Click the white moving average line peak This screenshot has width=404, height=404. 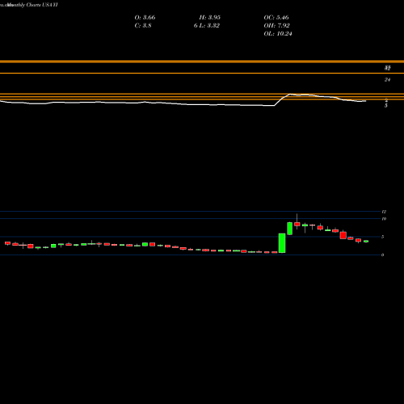point(290,94)
